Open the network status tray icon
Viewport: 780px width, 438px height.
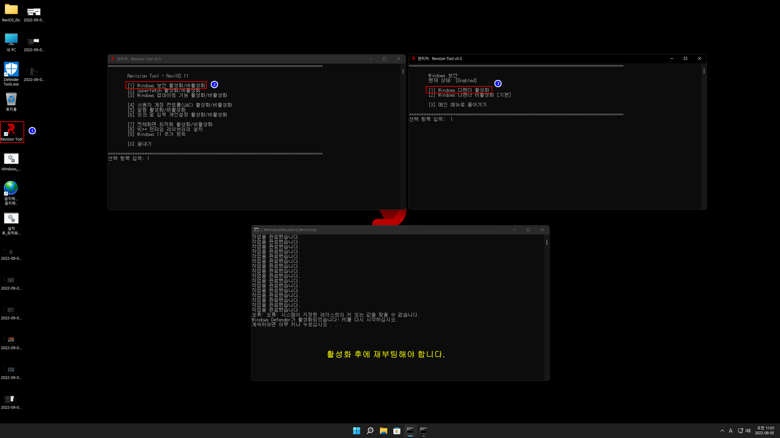(740, 431)
